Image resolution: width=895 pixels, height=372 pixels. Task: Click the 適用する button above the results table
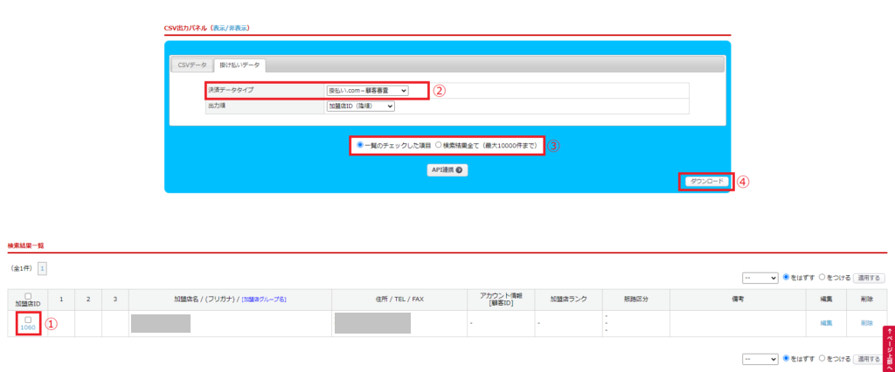[869, 278]
